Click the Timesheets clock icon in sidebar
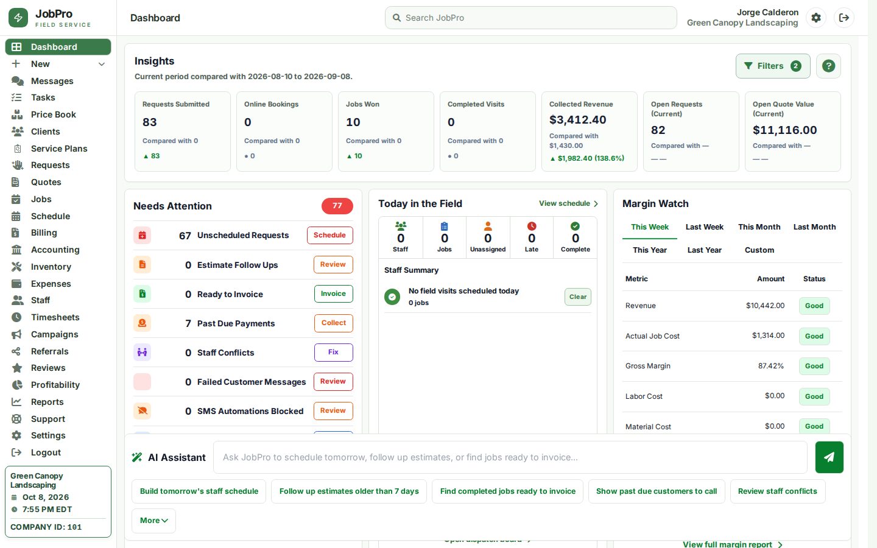Viewport: 877px width, 548px height. coord(16,317)
